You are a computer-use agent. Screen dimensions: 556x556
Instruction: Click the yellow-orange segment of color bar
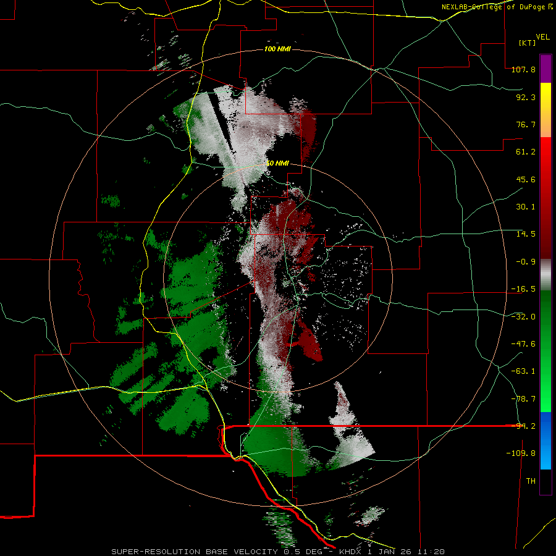[545, 110]
